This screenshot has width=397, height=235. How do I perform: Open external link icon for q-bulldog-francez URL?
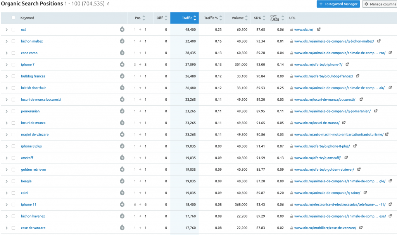pos(357,76)
